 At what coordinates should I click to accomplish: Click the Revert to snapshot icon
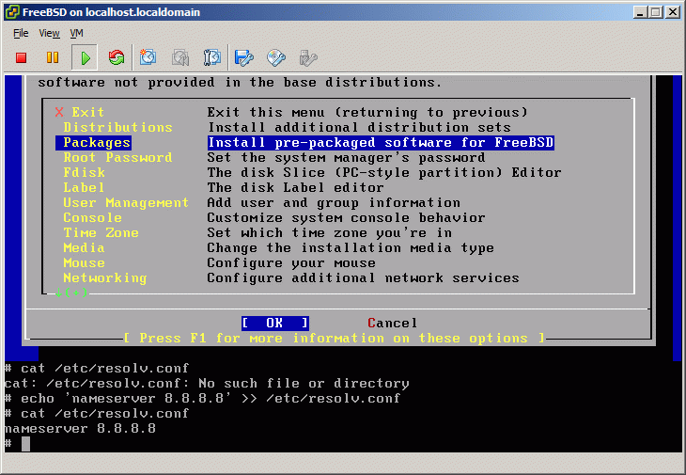pos(180,57)
